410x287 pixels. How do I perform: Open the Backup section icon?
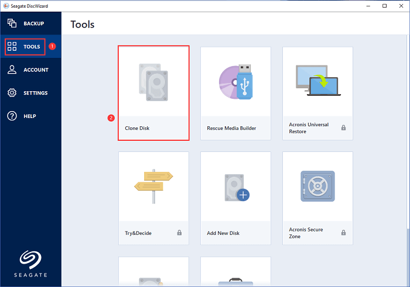click(12, 24)
